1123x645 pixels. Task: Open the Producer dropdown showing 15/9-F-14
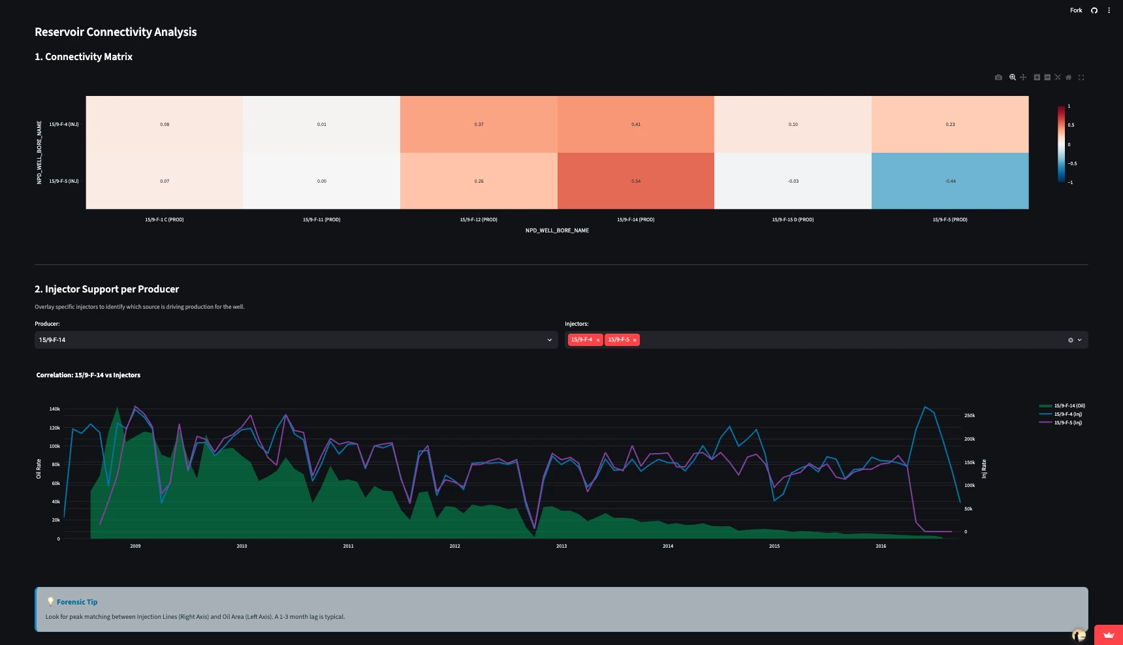point(296,339)
